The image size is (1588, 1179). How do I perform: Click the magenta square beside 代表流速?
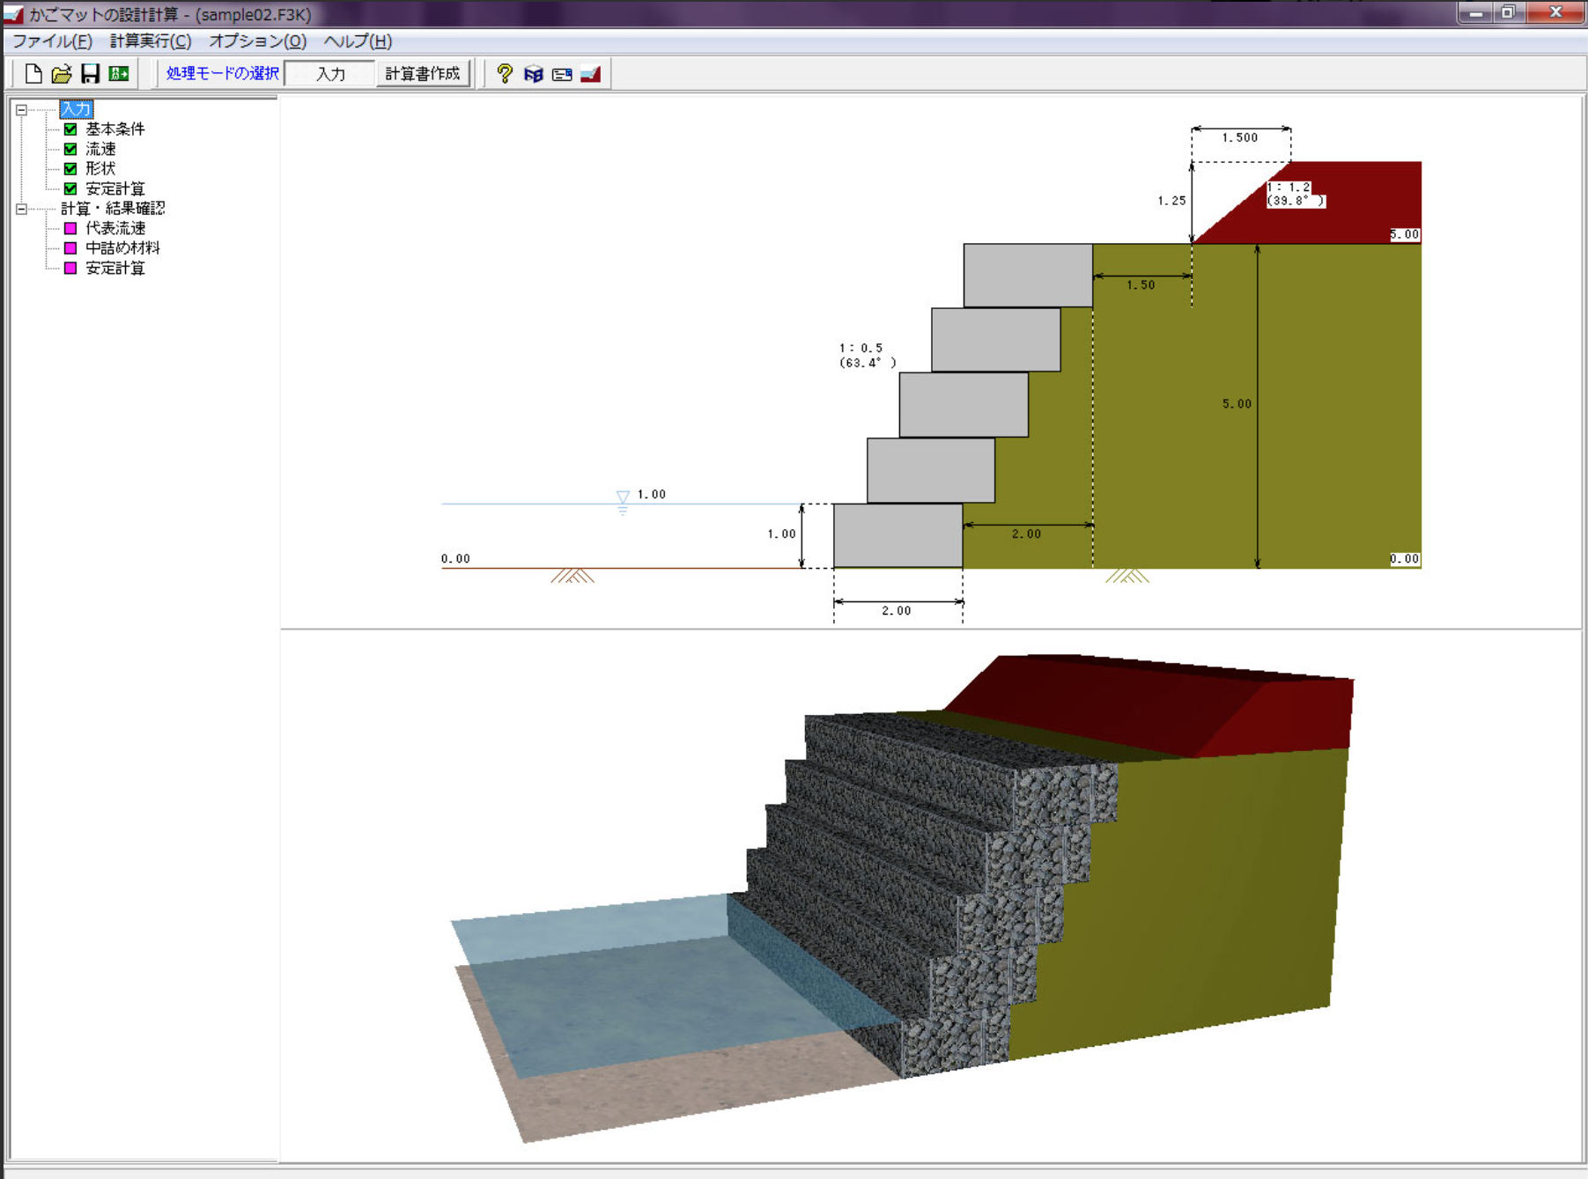tap(70, 229)
